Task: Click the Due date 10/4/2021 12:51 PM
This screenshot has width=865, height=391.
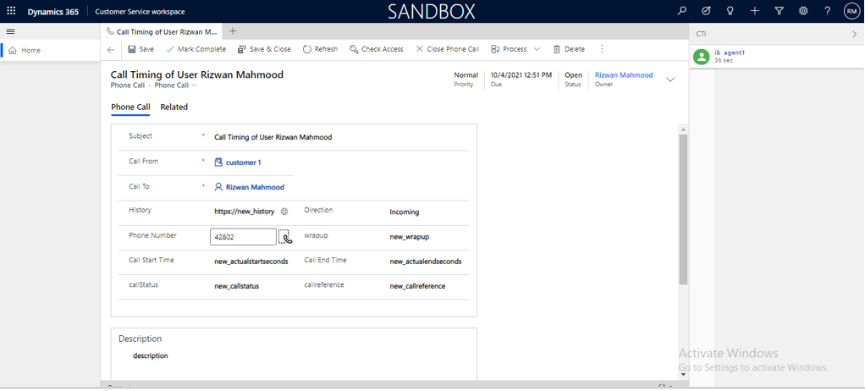Action: click(x=521, y=75)
